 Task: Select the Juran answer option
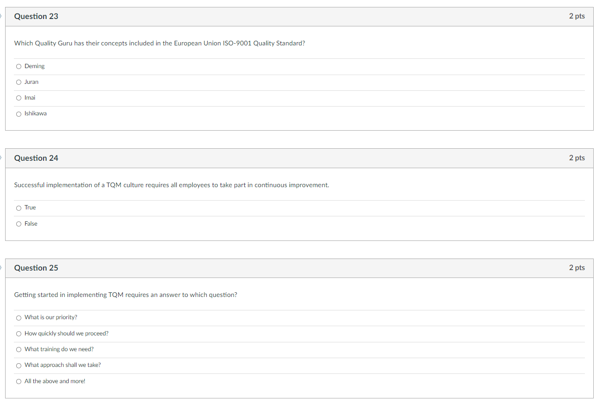point(19,82)
